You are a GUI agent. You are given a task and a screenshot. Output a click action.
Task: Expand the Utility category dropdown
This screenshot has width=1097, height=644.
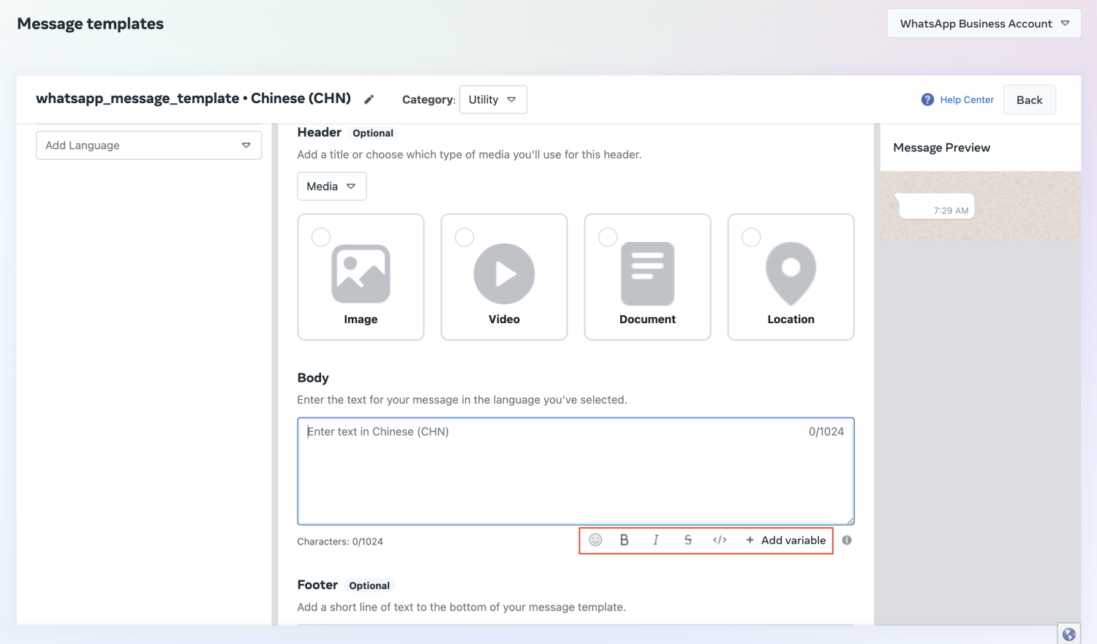coord(493,99)
